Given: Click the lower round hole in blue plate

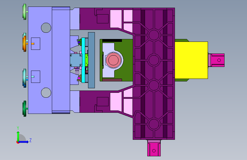Looking at the screenshot, I should pyautogui.click(x=46, y=93).
